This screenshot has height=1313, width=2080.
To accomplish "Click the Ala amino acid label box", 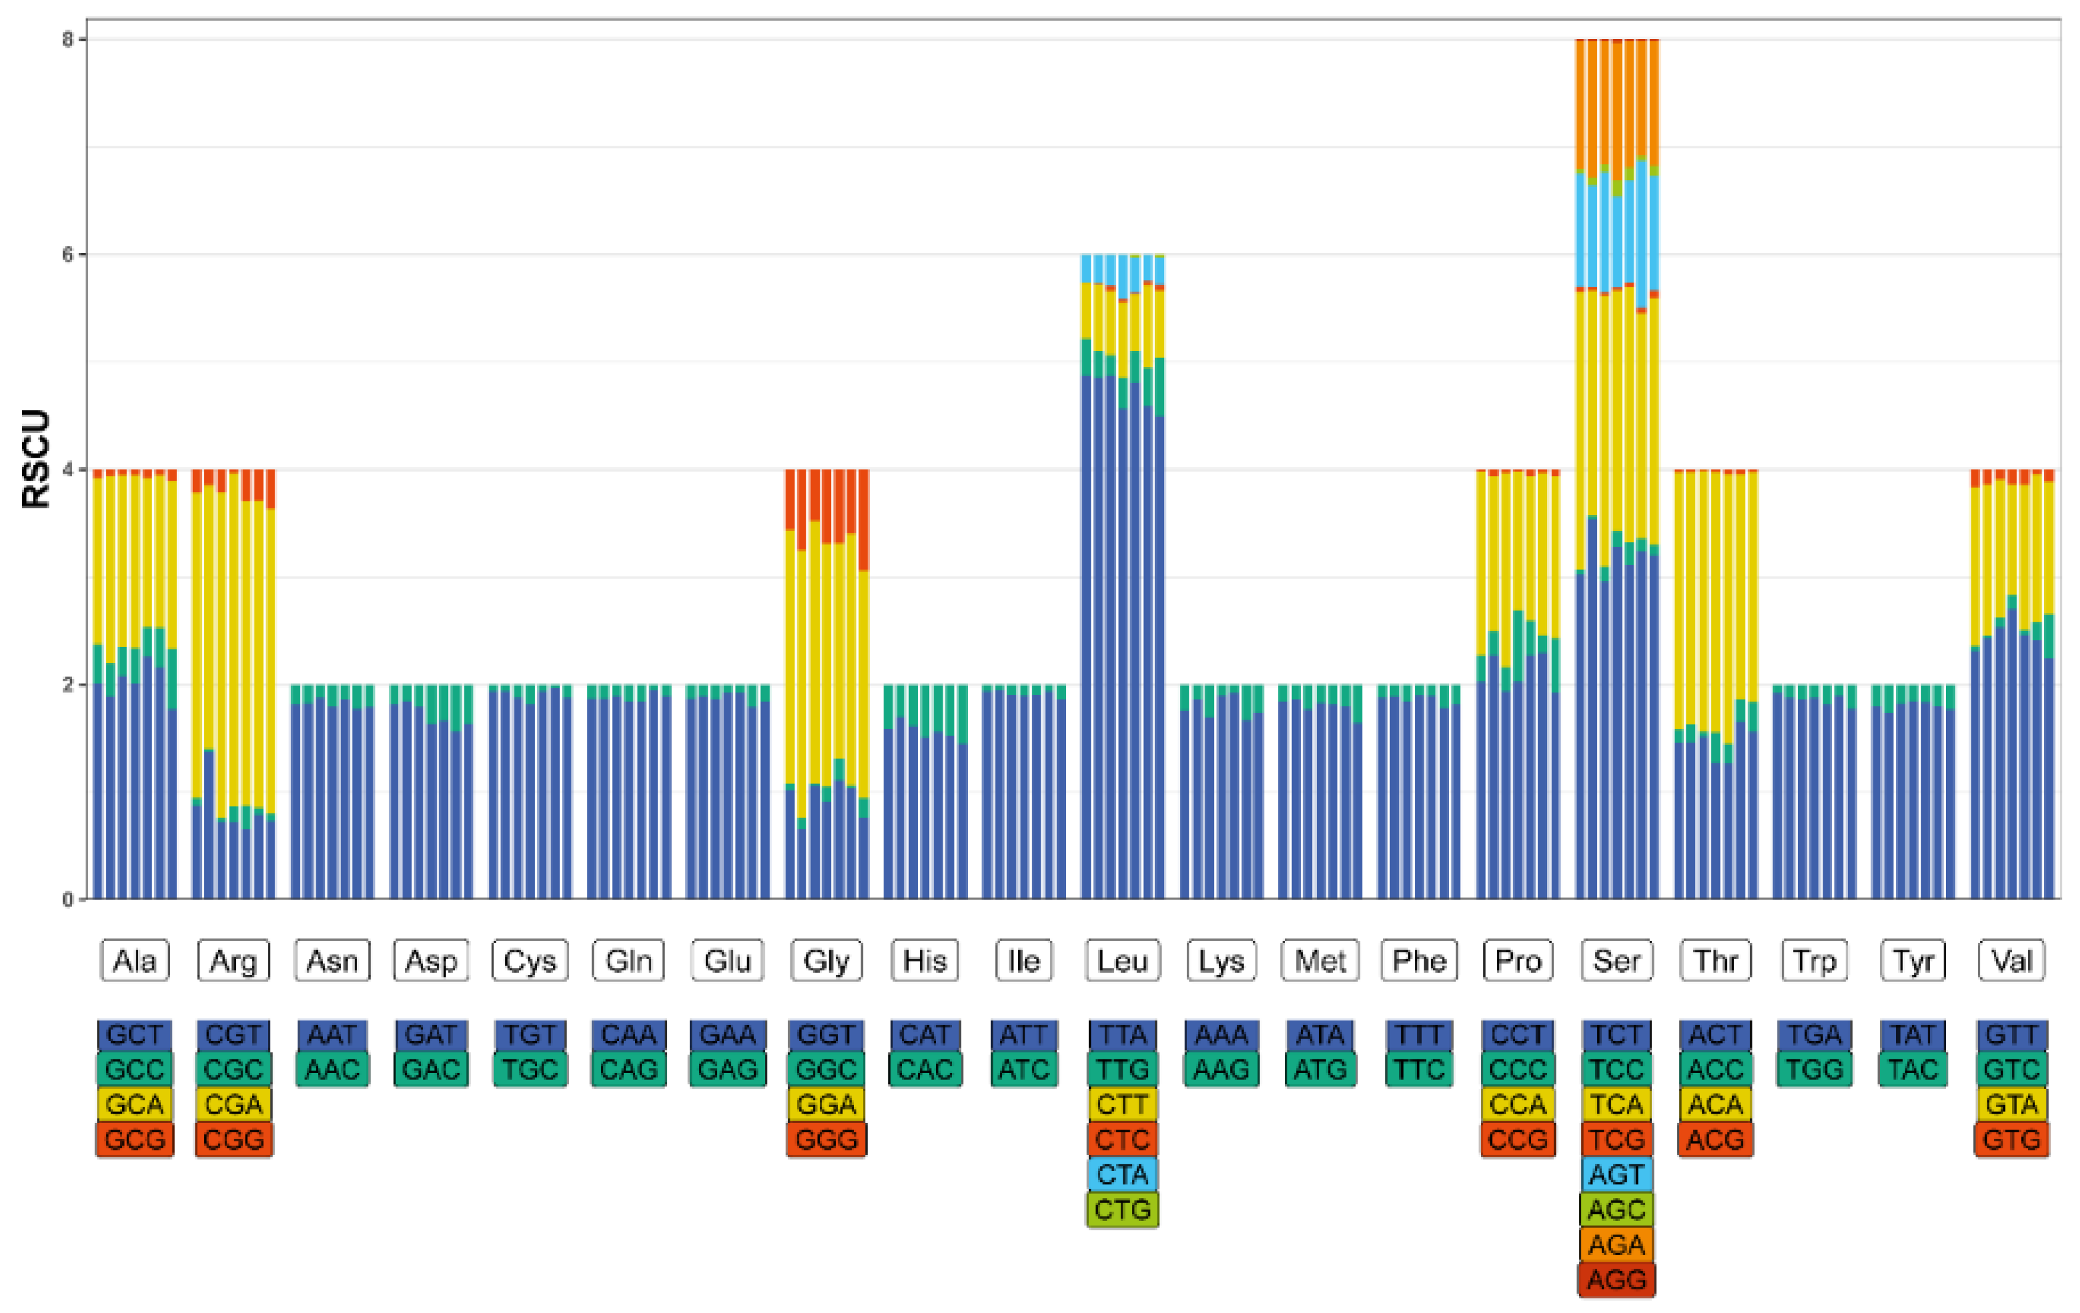I will pyautogui.click(x=135, y=960).
